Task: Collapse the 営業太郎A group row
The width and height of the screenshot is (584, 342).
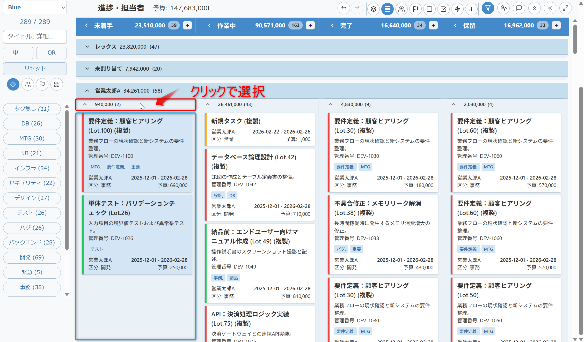Action: 87,91
